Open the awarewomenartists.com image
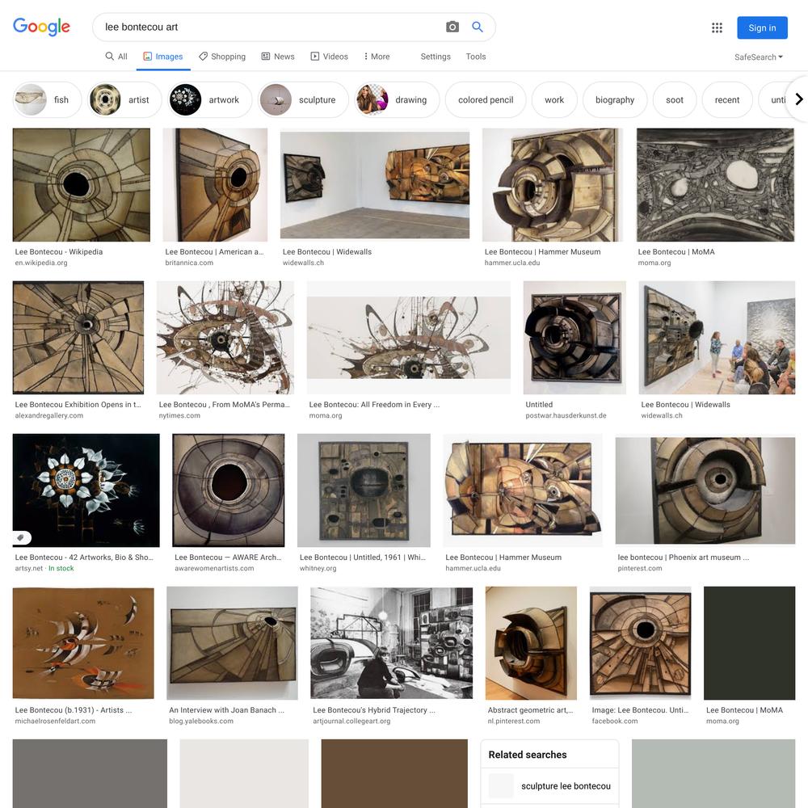 point(229,490)
